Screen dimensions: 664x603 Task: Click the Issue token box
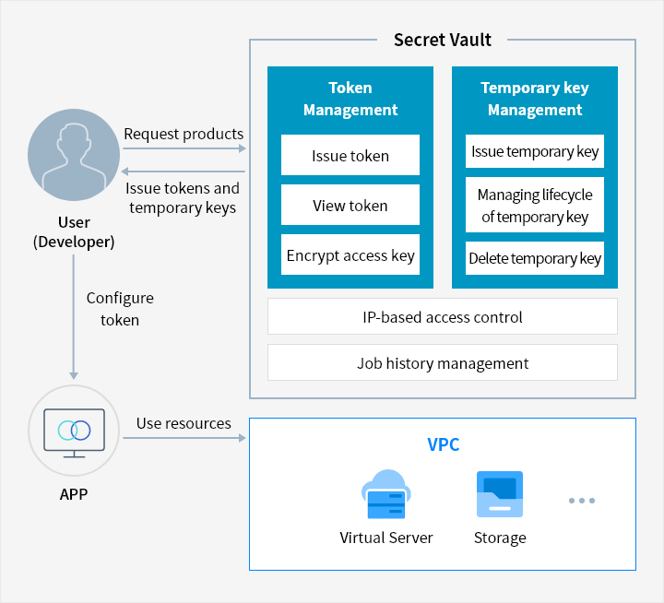pos(350,155)
